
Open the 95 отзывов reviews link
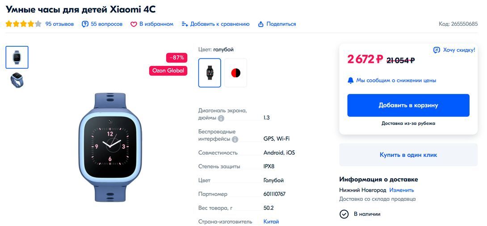(59, 24)
